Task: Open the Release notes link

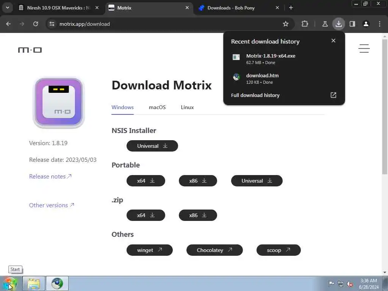Action: tap(50, 177)
